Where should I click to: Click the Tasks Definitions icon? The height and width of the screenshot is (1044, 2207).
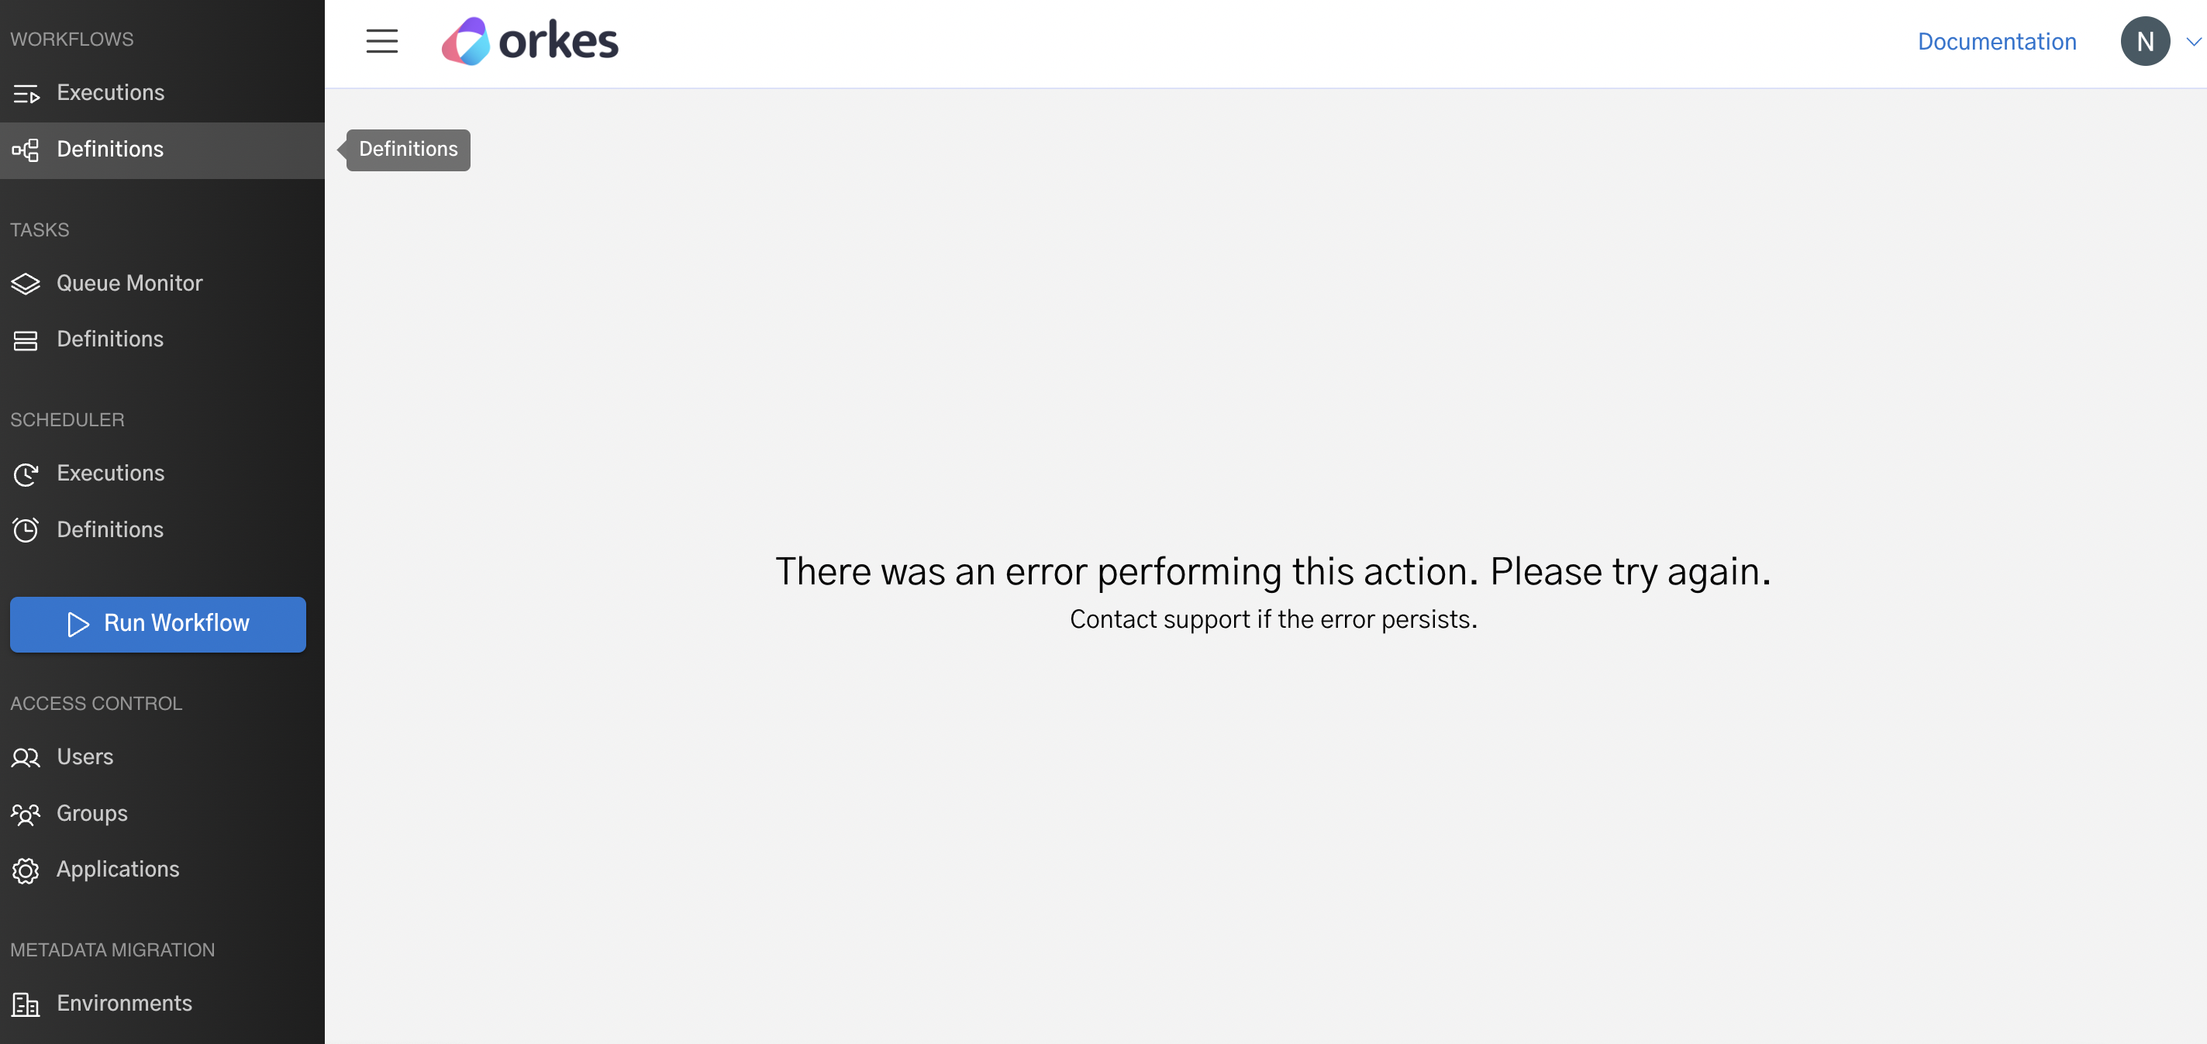tap(26, 340)
